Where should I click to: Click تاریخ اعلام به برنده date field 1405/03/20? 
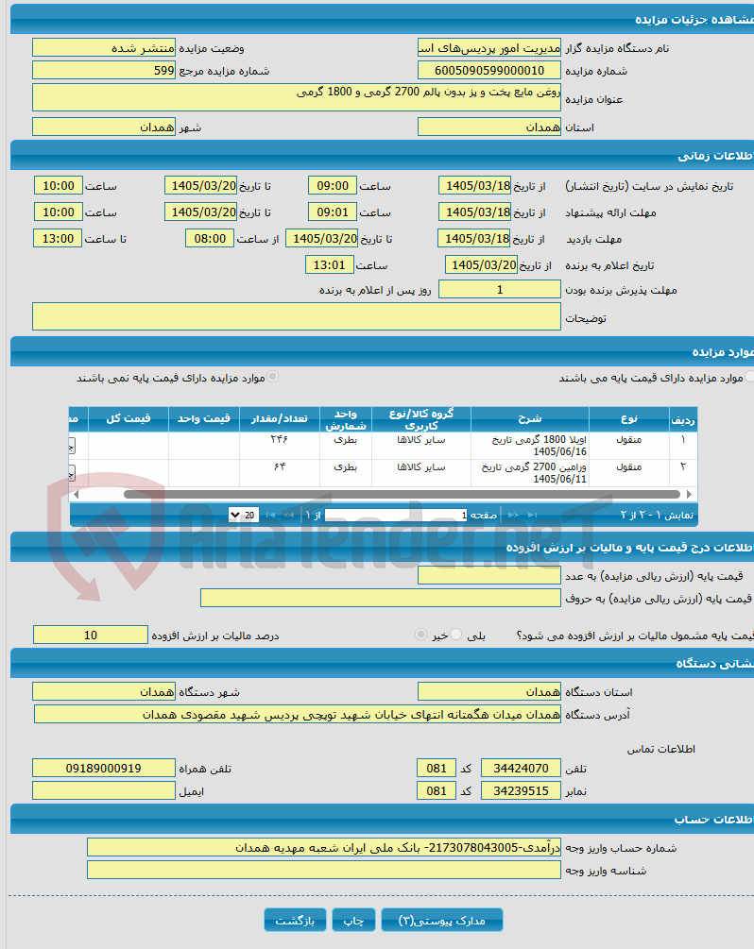(x=482, y=265)
